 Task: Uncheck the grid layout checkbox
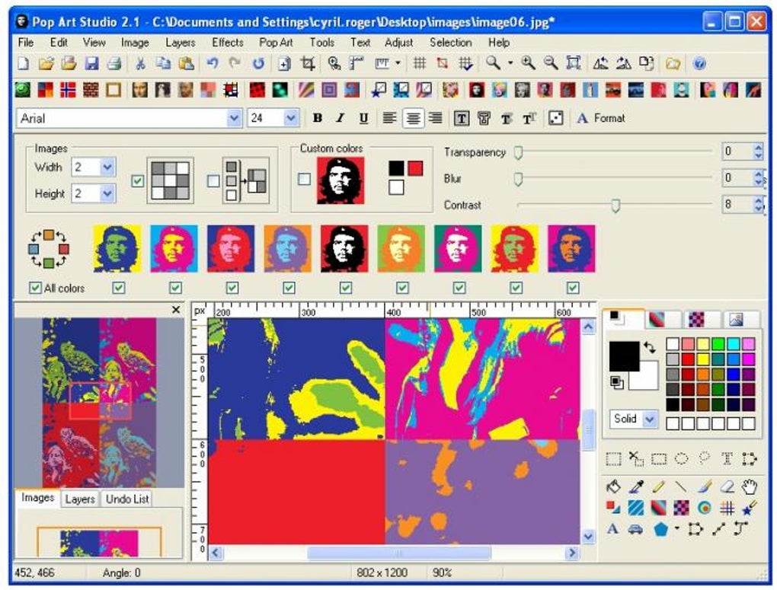pyautogui.click(x=138, y=181)
